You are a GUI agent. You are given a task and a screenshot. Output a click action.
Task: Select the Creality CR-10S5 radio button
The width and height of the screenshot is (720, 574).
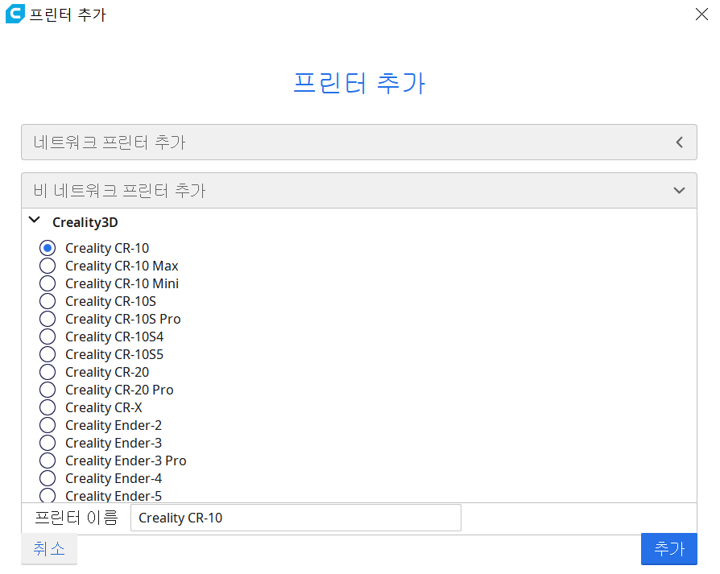[x=48, y=355]
